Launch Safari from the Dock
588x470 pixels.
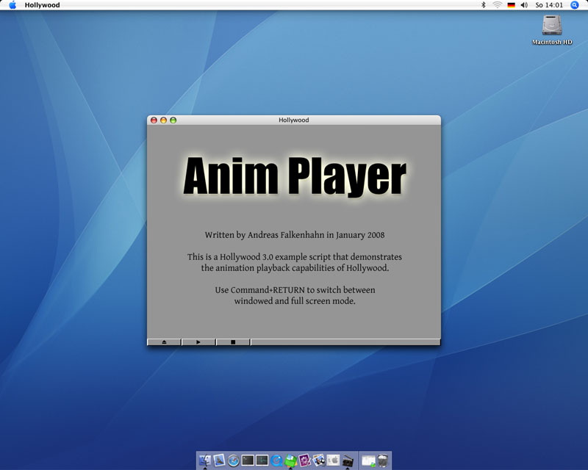[x=233, y=460]
